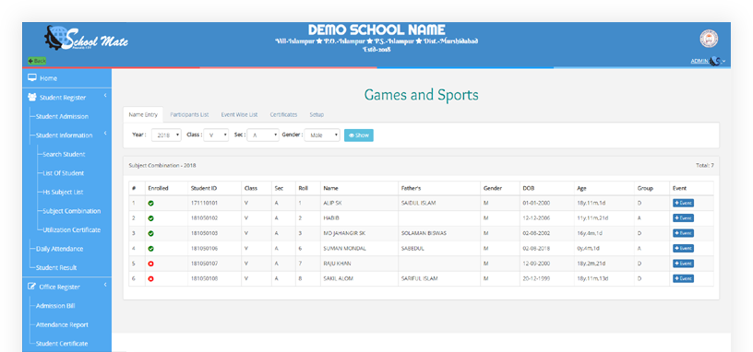Open Daily Attendance in the sidebar

tap(60, 249)
